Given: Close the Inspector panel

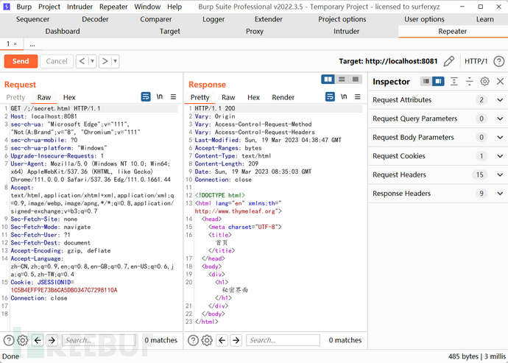Looking at the screenshot, I should point(500,81).
